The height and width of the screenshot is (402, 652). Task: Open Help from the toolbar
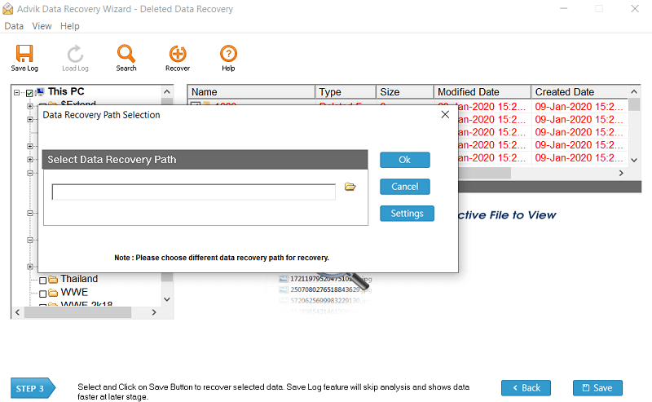[x=228, y=54]
